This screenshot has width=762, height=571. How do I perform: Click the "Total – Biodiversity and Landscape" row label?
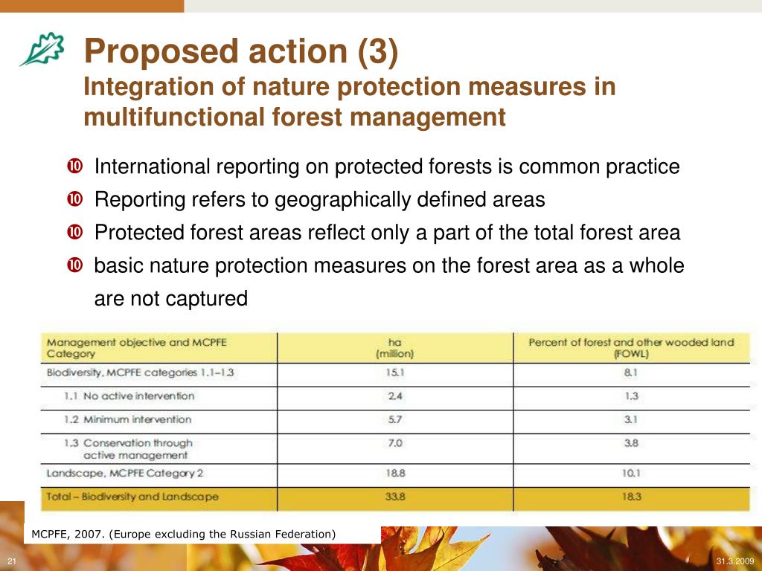(132, 497)
